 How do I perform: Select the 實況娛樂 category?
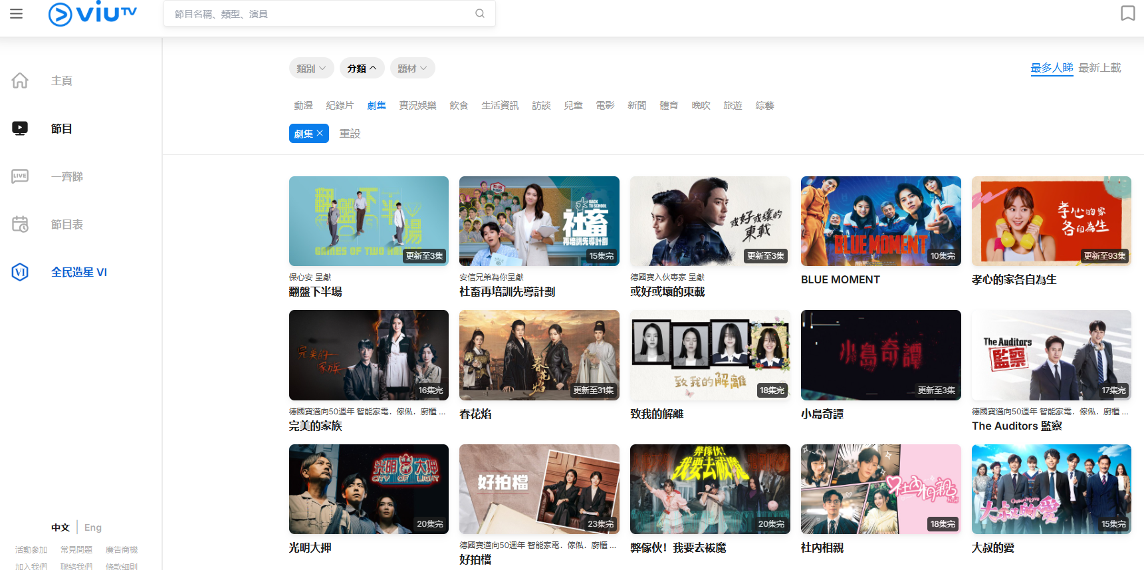click(417, 105)
